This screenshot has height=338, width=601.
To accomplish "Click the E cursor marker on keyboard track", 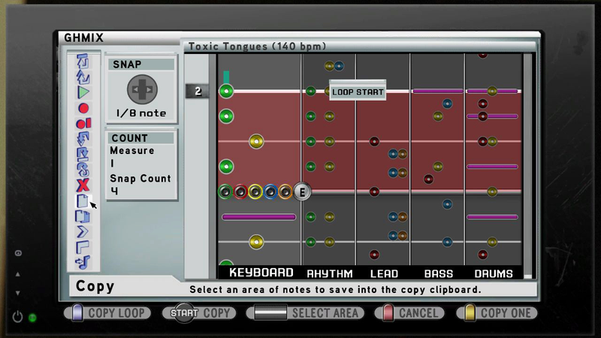I will pos(302,192).
